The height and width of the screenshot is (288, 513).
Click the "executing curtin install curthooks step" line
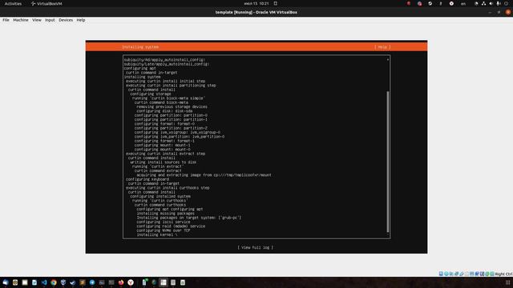pyautogui.click(x=168, y=188)
